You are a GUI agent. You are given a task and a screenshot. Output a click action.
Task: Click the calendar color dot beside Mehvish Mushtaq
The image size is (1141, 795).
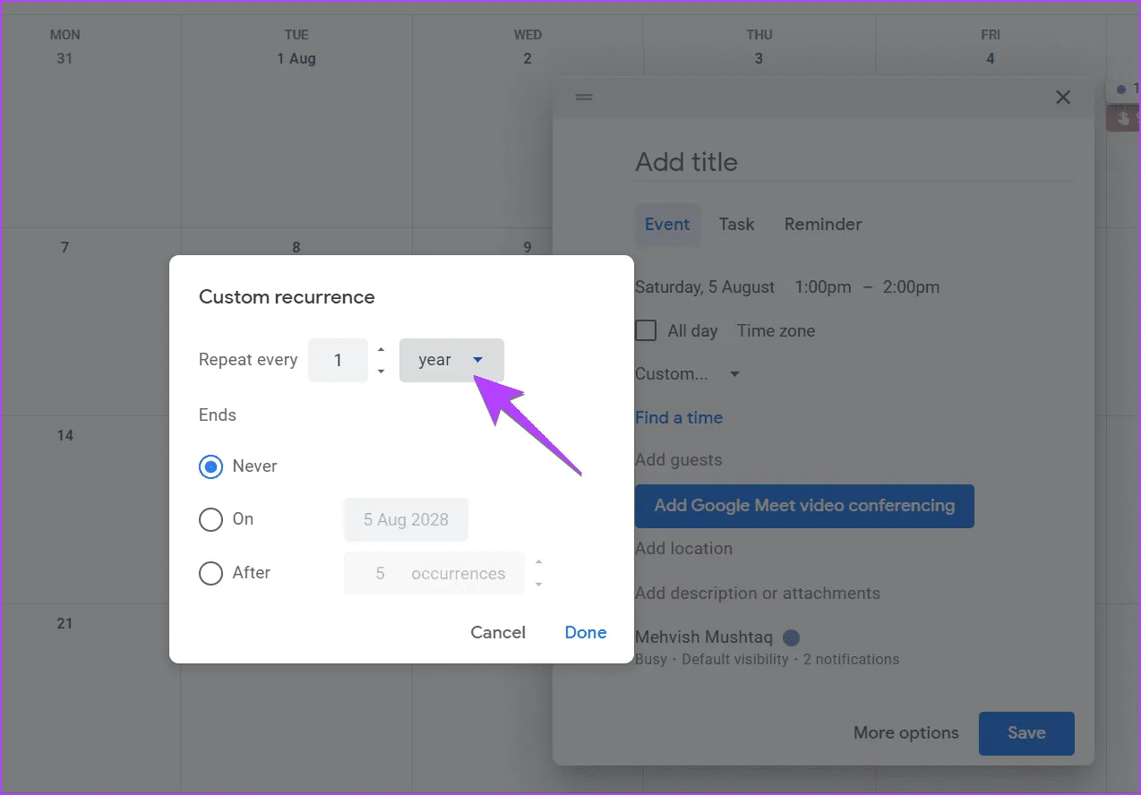pos(791,637)
